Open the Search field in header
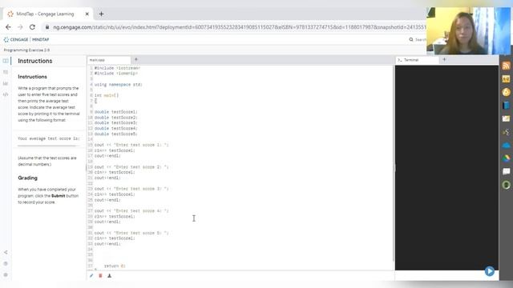513x288 pixels. pyautogui.click(x=417, y=39)
